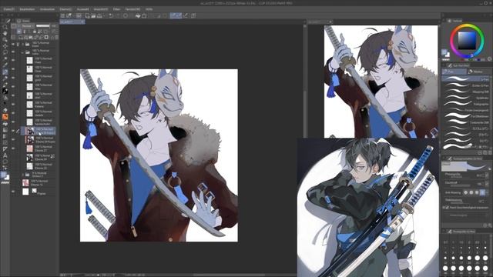The width and height of the screenshot is (493, 277).
Task: Hide the 'details' layer
Action: point(13,113)
